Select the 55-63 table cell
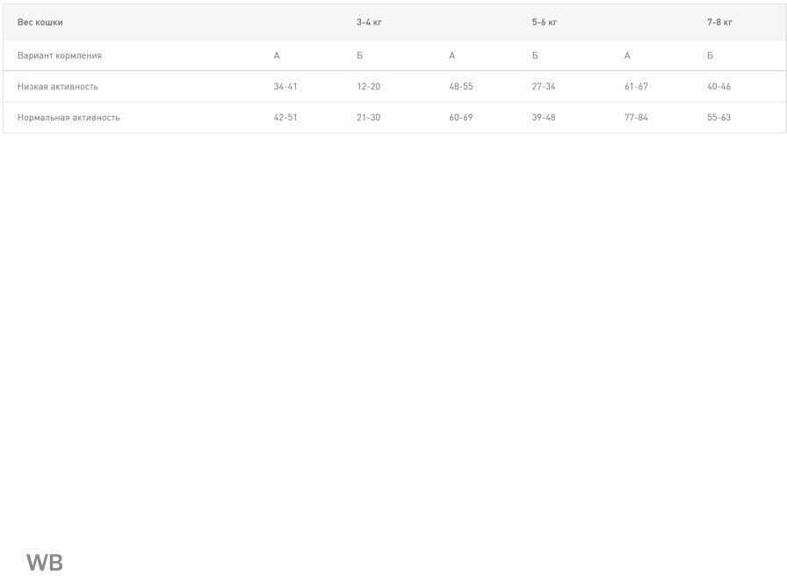The height and width of the screenshot is (576, 787). point(718,118)
